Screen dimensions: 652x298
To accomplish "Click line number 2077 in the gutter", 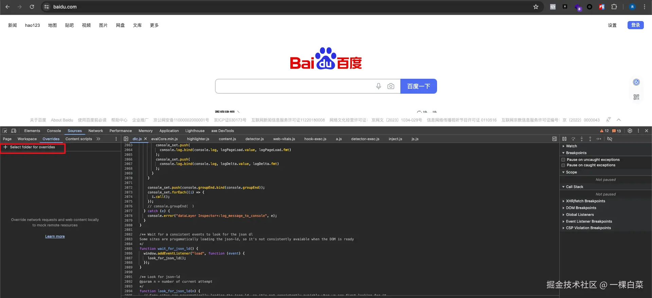I will pos(128,211).
